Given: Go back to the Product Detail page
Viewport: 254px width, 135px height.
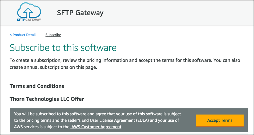Looking at the screenshot, I should coord(24,35).
